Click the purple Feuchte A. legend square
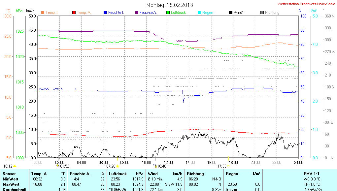The width and height of the screenshot is (337, 191). [x=137, y=13]
